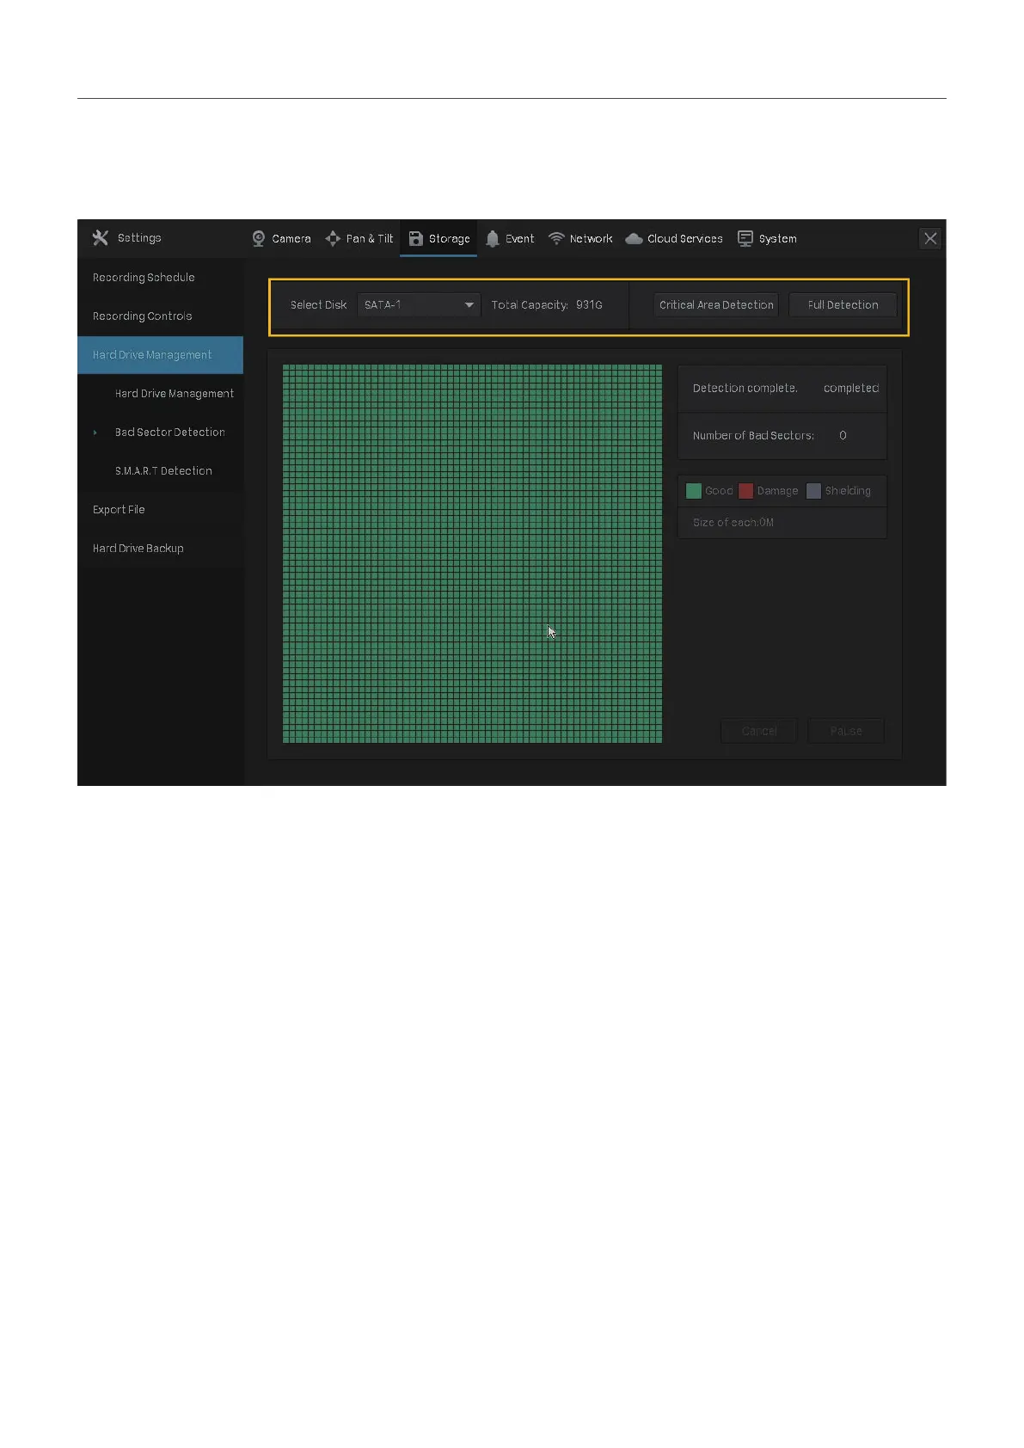Click the gray Shielding legend swatch
Viewport: 1024px width, 1448px height.
click(x=813, y=491)
